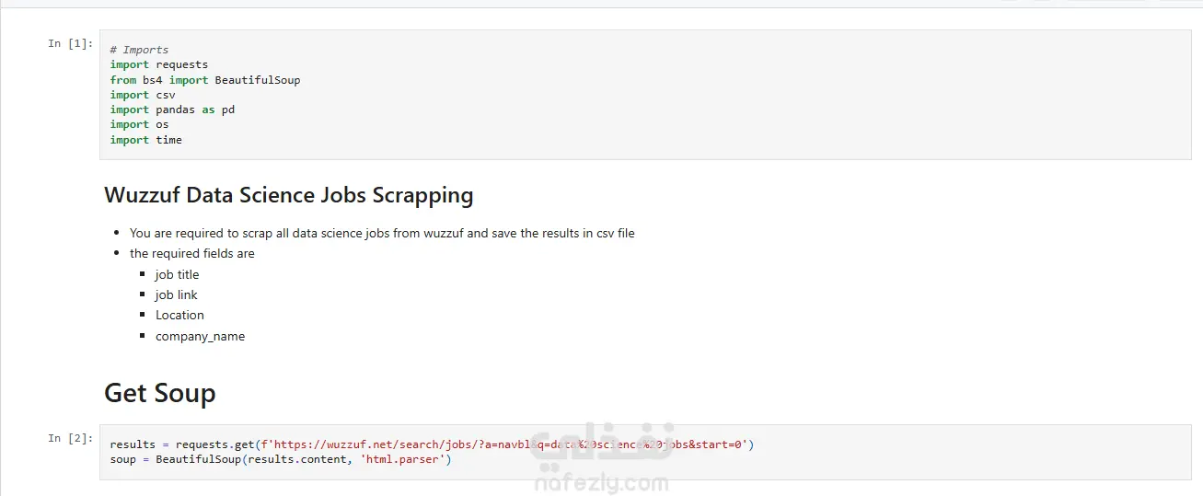Click the 'html.parser' string in code
The height and width of the screenshot is (496, 1203).
402,459
